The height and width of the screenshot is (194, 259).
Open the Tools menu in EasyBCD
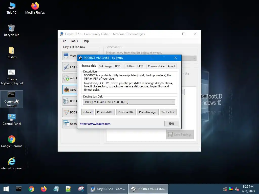pyautogui.click(x=74, y=41)
